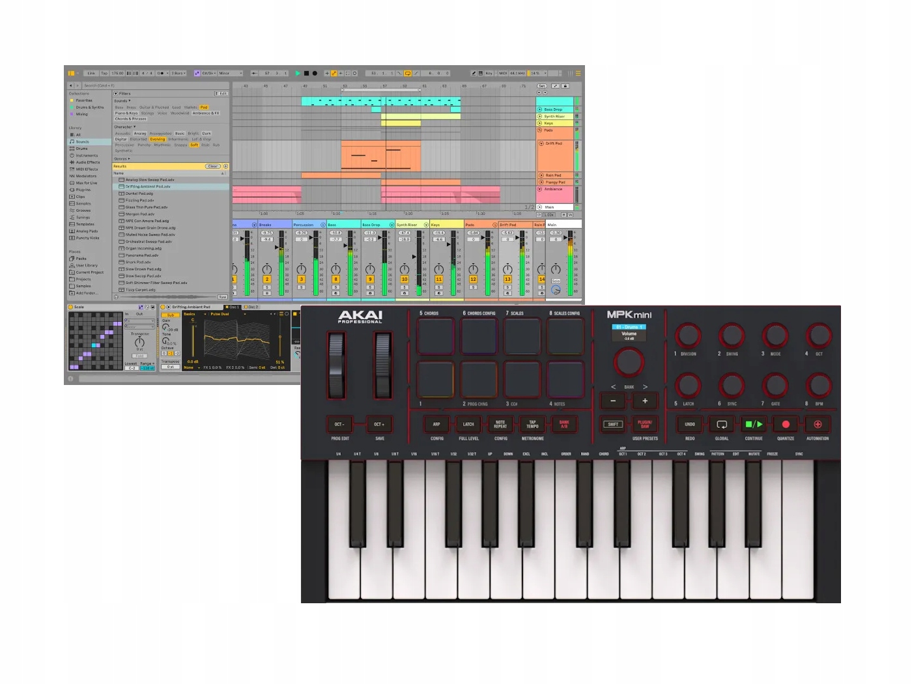Viewport: 912px width, 684px height.
Task: Select the Drums category in the Library sidebar
Action: (81, 149)
